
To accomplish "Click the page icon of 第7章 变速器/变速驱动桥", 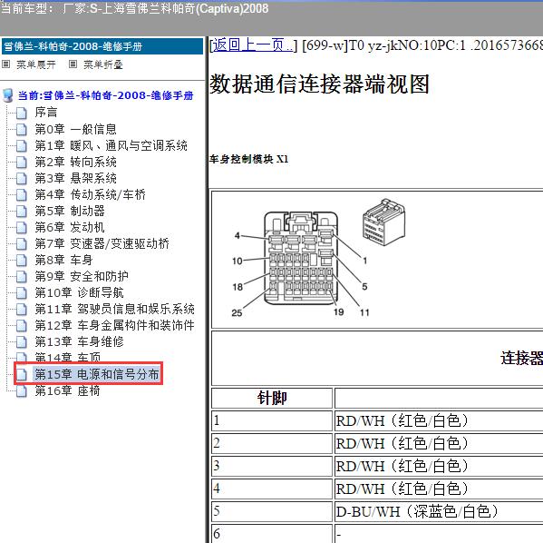I will coord(22,244).
